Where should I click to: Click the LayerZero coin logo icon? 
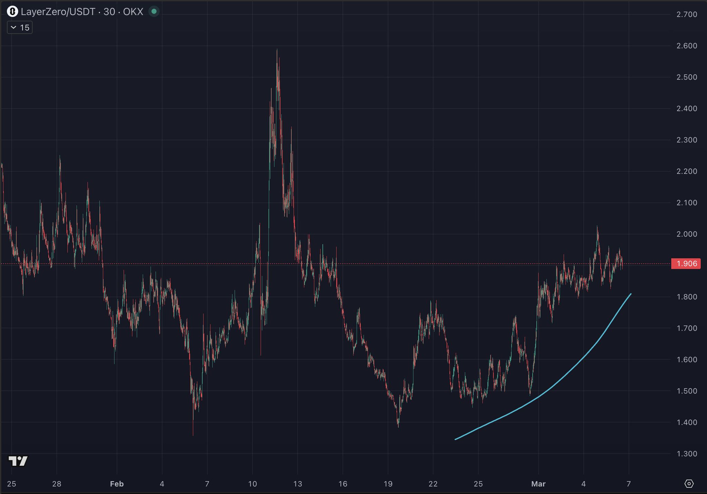click(12, 12)
